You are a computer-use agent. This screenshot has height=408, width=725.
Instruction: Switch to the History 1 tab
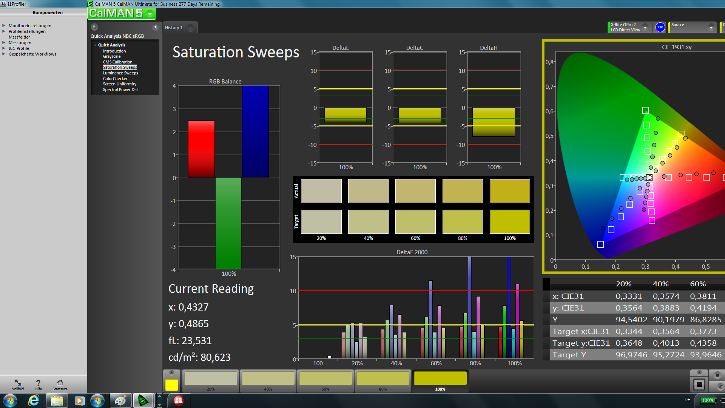[x=174, y=28]
